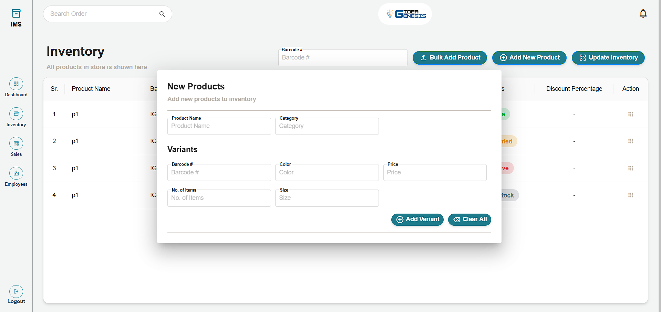Click the Bulk Add Product button
This screenshot has height=312, width=661.
click(450, 57)
